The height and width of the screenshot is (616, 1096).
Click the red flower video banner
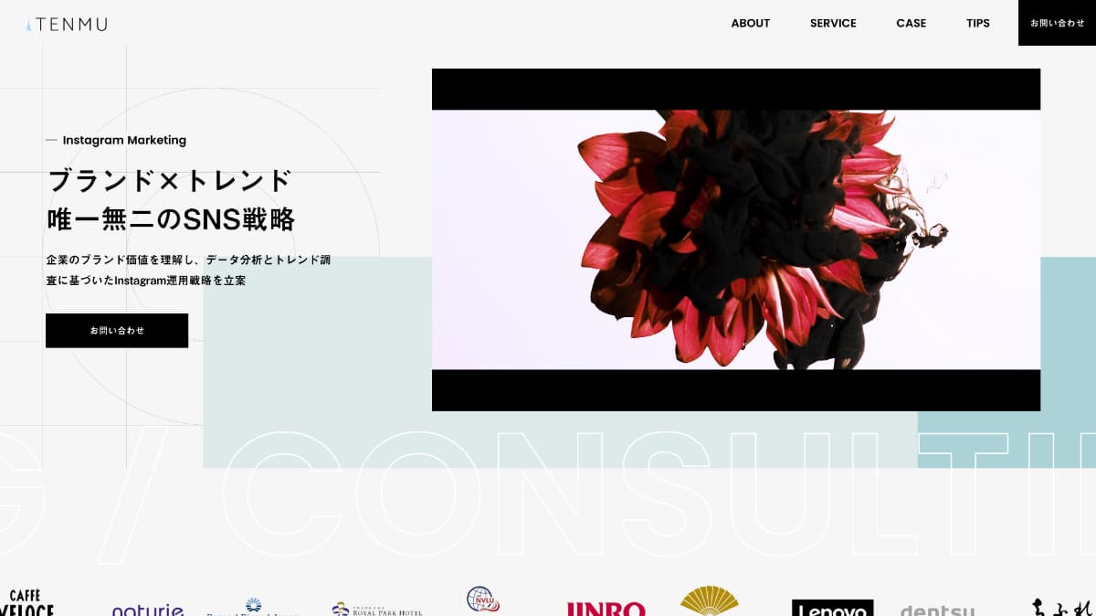(x=735, y=239)
